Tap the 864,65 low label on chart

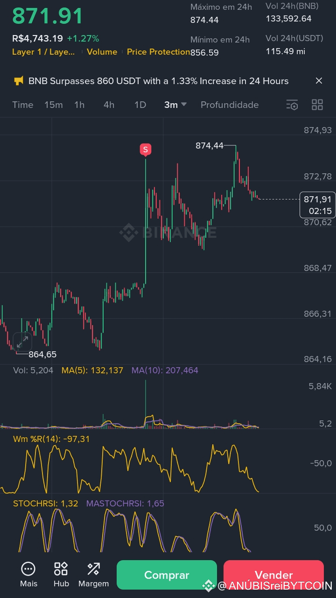42,355
